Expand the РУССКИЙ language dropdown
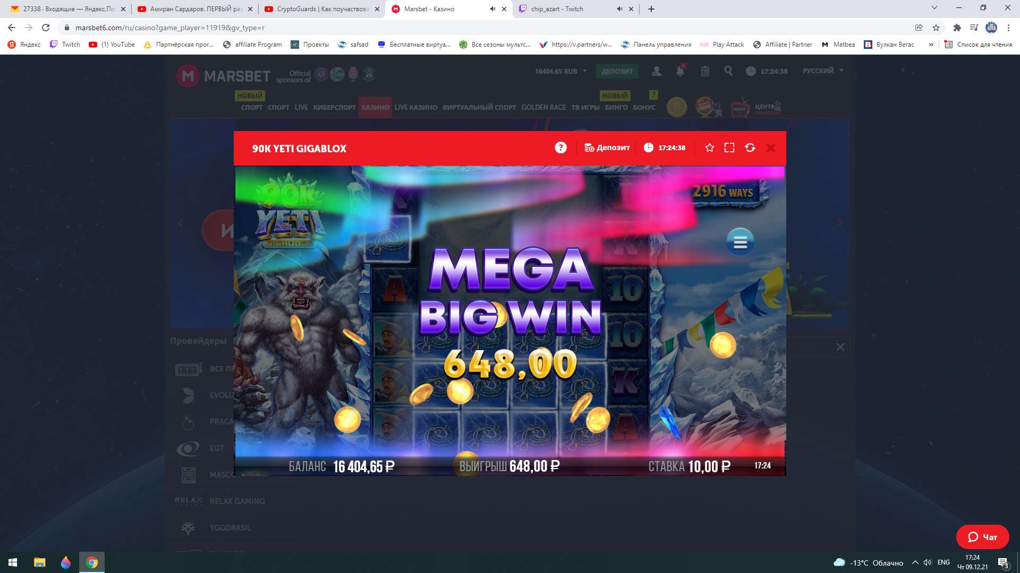The image size is (1020, 573). [x=823, y=71]
